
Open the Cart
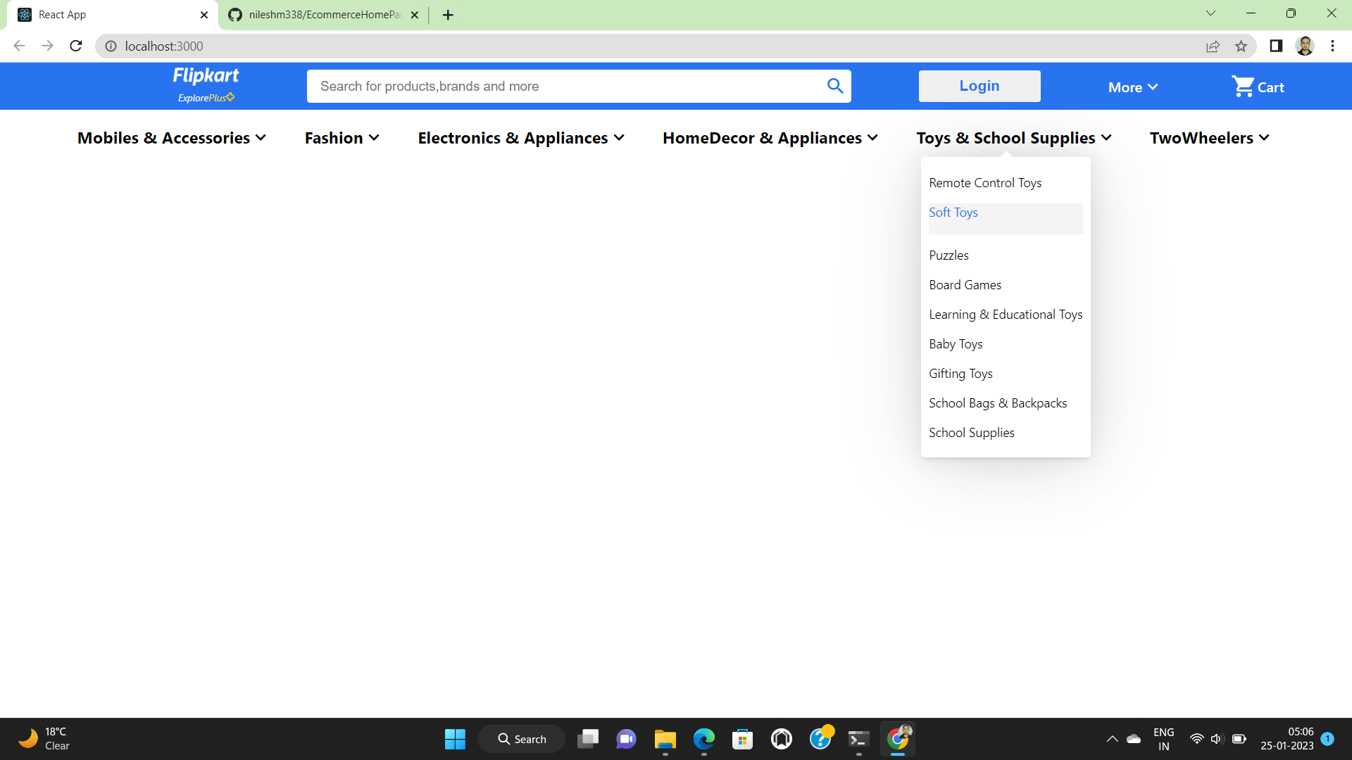coord(1258,86)
